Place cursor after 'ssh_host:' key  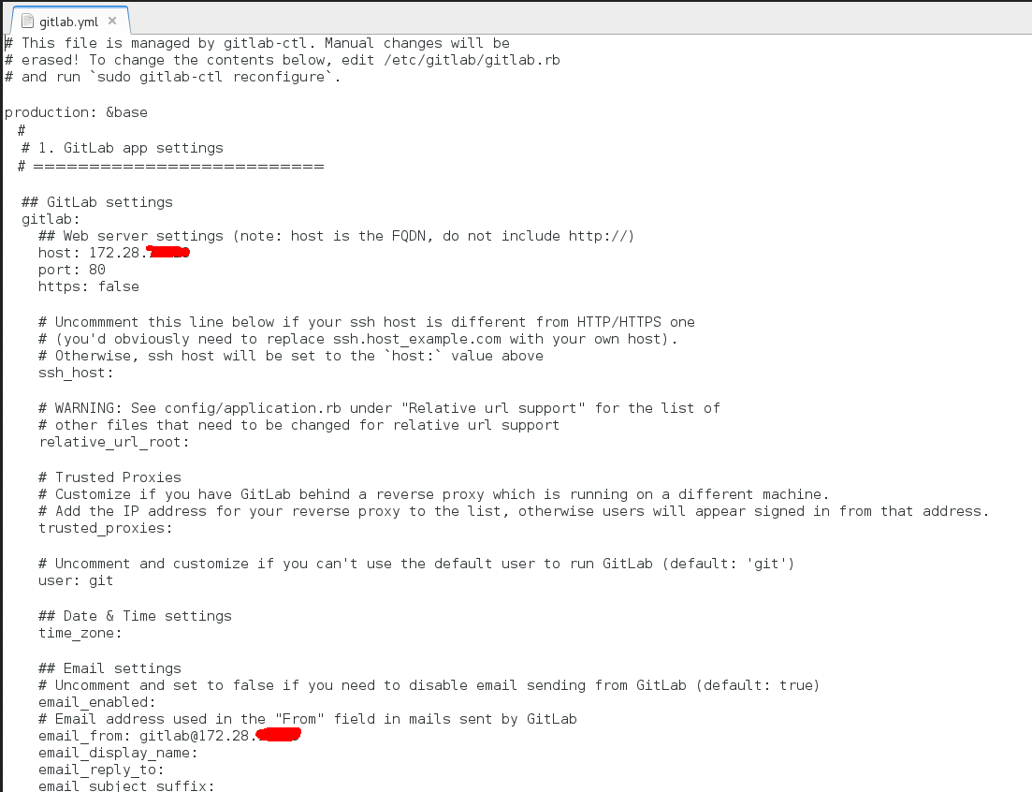point(114,374)
